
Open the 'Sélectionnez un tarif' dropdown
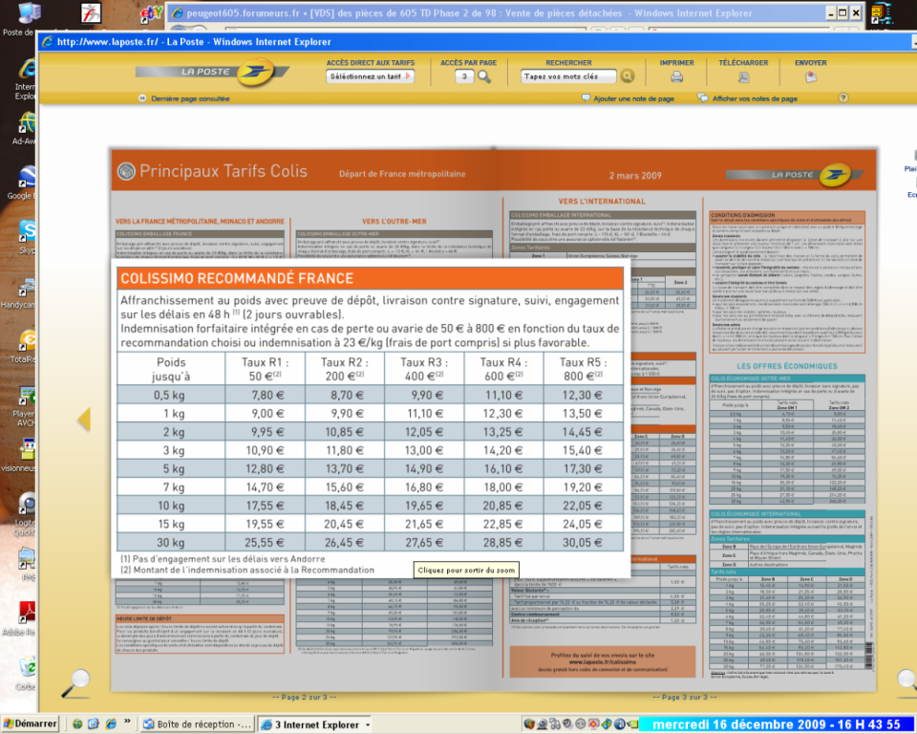[x=371, y=76]
